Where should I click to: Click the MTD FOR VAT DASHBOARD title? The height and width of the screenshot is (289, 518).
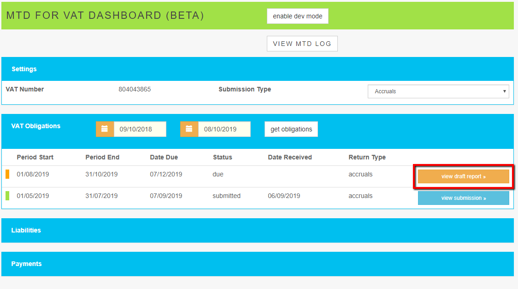tap(105, 16)
